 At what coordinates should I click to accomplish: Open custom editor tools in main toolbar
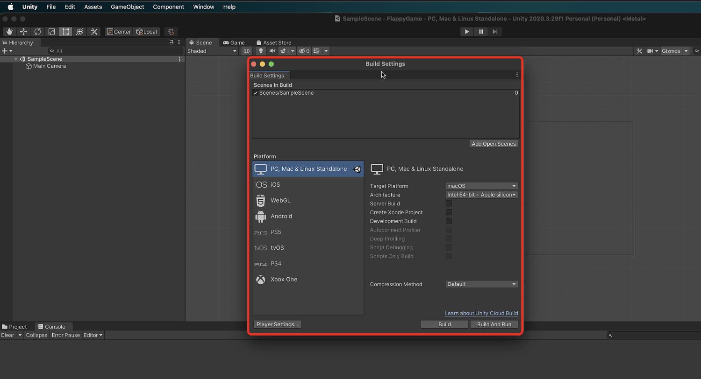[x=94, y=32]
